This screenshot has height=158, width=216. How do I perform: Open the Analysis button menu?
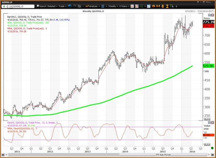click(93, 6)
